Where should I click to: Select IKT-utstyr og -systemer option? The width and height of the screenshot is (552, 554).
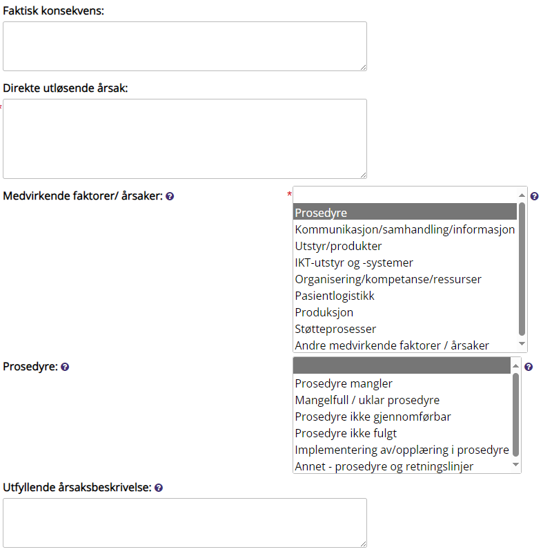pyautogui.click(x=354, y=262)
